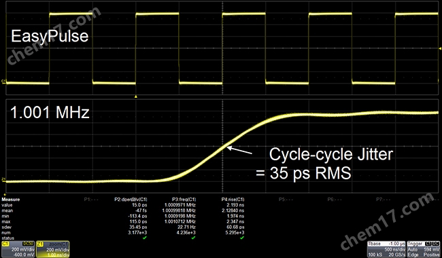Click the green status checkmark under P3
442x258 pixels.
pos(193,238)
